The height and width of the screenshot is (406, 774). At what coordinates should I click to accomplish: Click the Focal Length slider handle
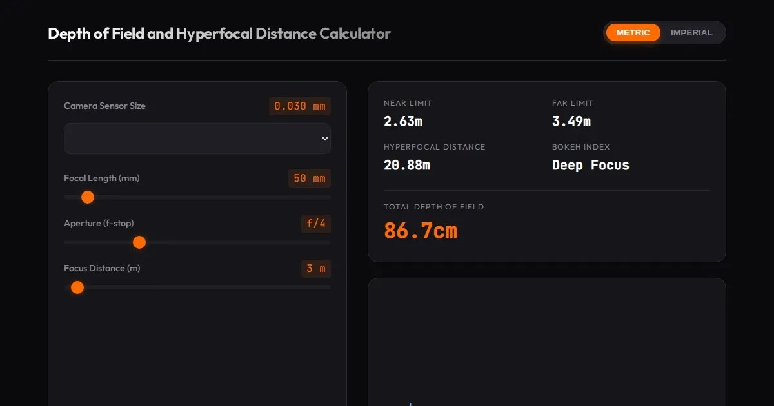point(88,197)
